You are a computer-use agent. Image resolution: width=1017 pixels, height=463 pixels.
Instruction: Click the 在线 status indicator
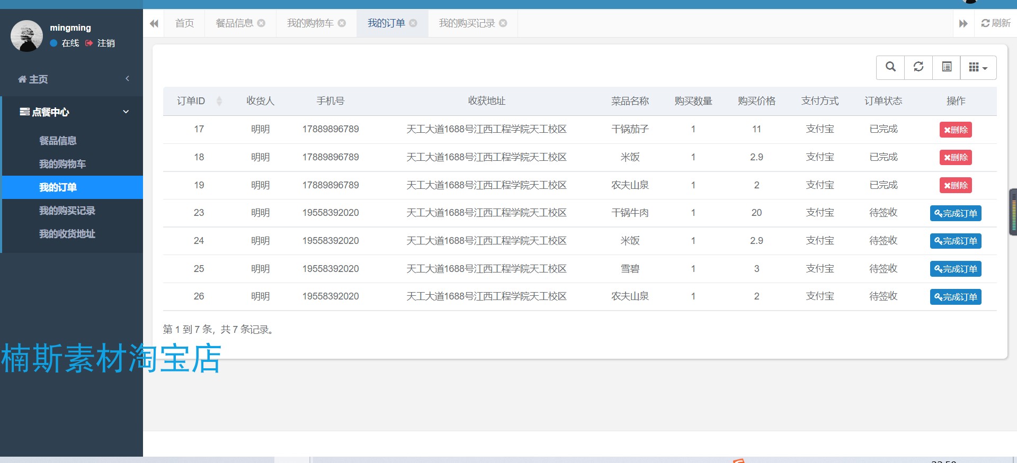(x=65, y=43)
